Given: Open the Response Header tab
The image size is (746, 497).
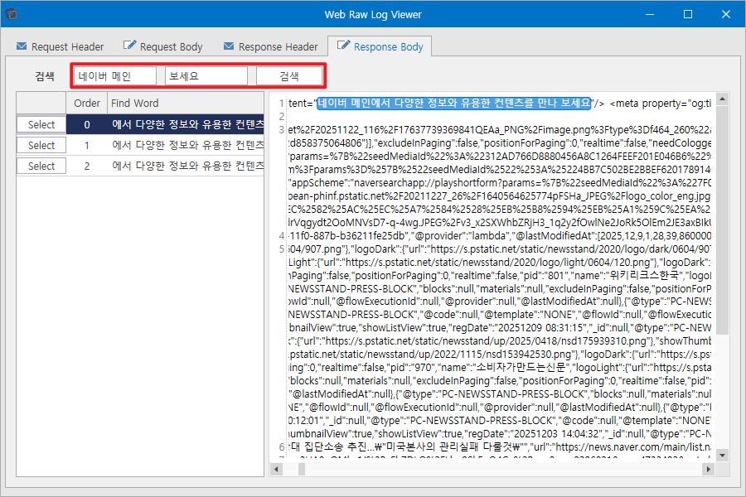Looking at the screenshot, I should [271, 46].
